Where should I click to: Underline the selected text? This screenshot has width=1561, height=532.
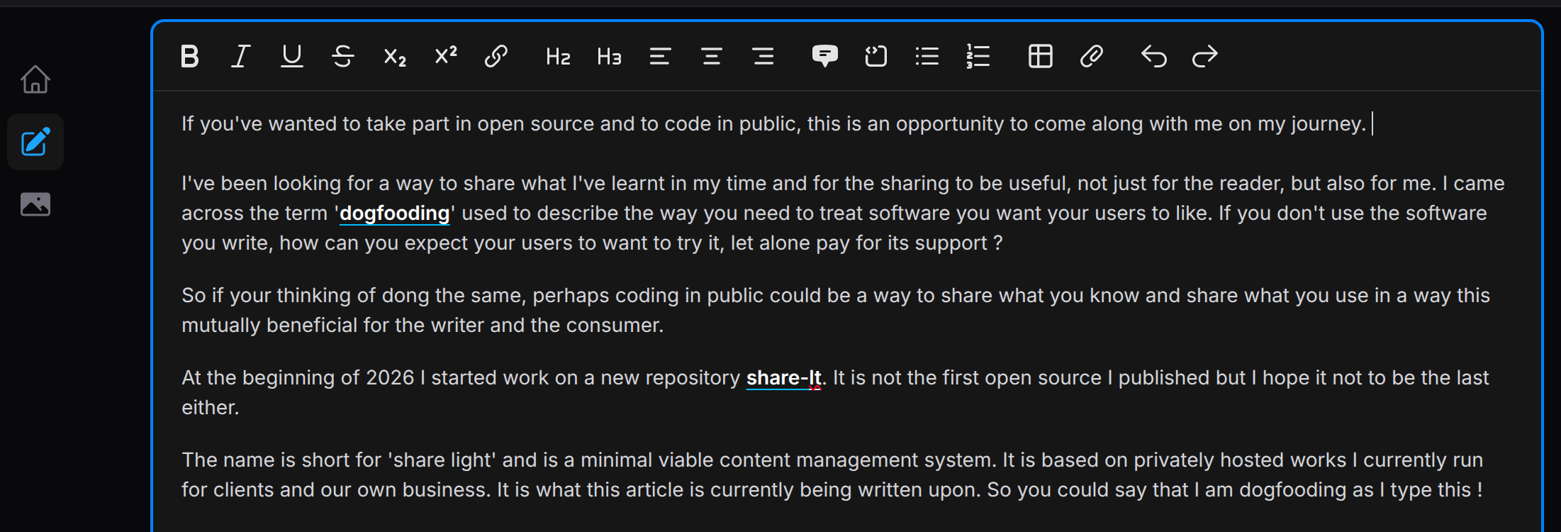[292, 56]
